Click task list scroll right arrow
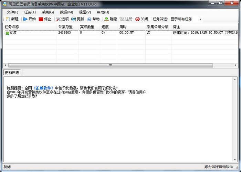Screen dimensions: 241x172 (x=235, y=65)
